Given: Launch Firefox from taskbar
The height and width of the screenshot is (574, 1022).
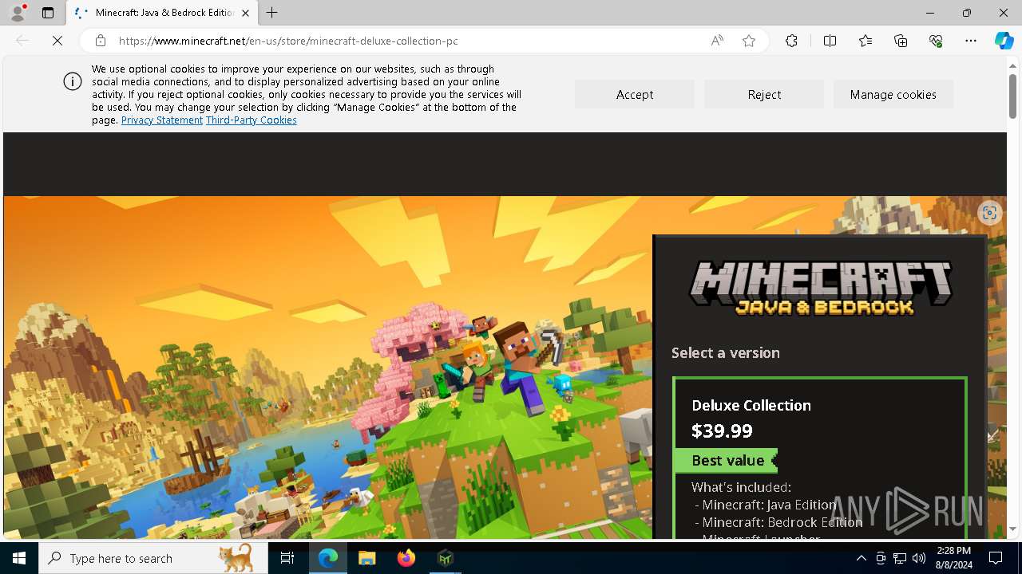Looking at the screenshot, I should click(x=406, y=558).
